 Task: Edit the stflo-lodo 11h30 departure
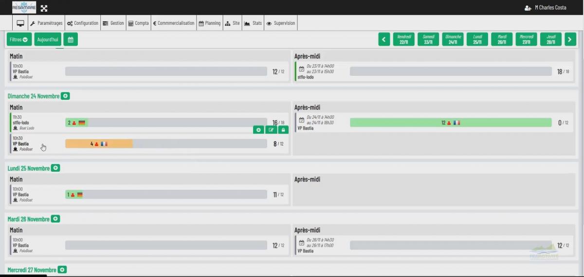pos(271,130)
